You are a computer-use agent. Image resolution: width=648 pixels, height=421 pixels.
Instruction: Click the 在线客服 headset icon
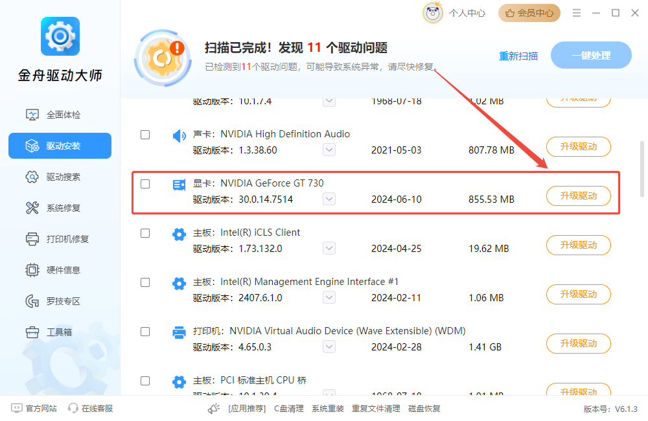(73, 408)
